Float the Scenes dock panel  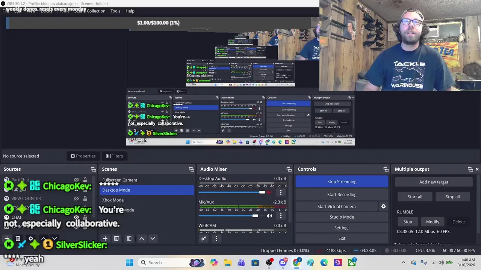click(x=191, y=169)
